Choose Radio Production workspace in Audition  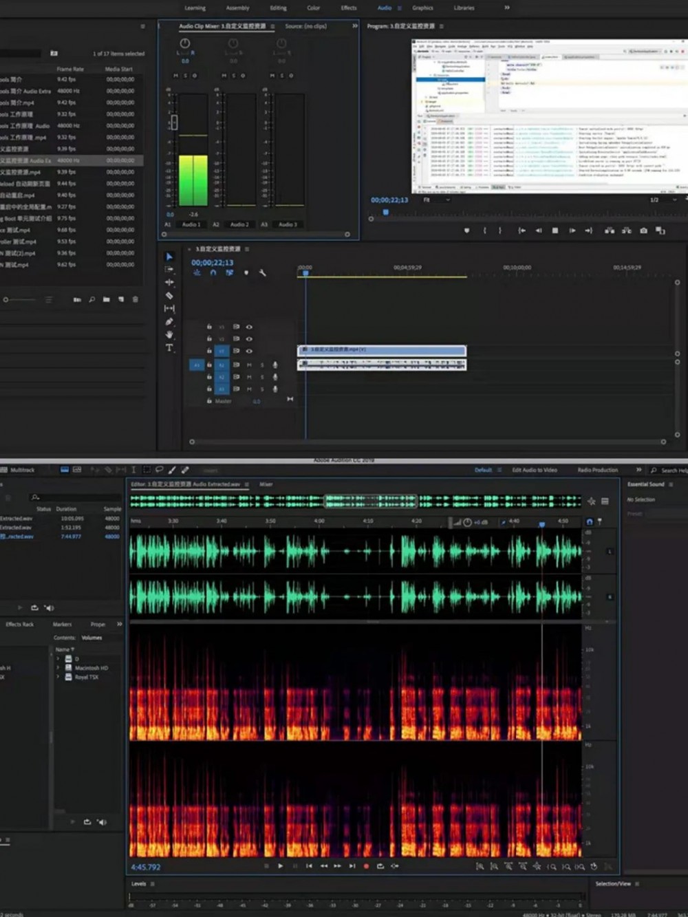point(598,470)
